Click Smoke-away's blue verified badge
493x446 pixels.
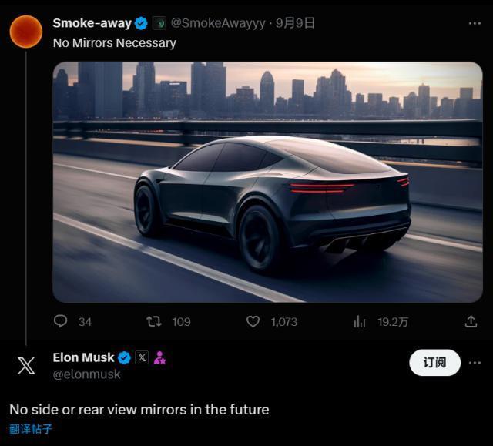(x=141, y=23)
